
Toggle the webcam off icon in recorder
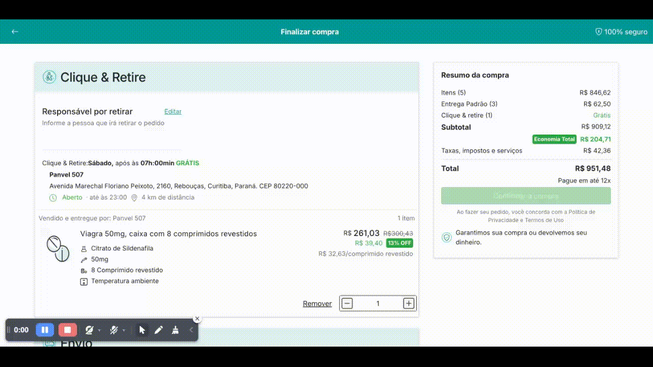click(x=89, y=330)
